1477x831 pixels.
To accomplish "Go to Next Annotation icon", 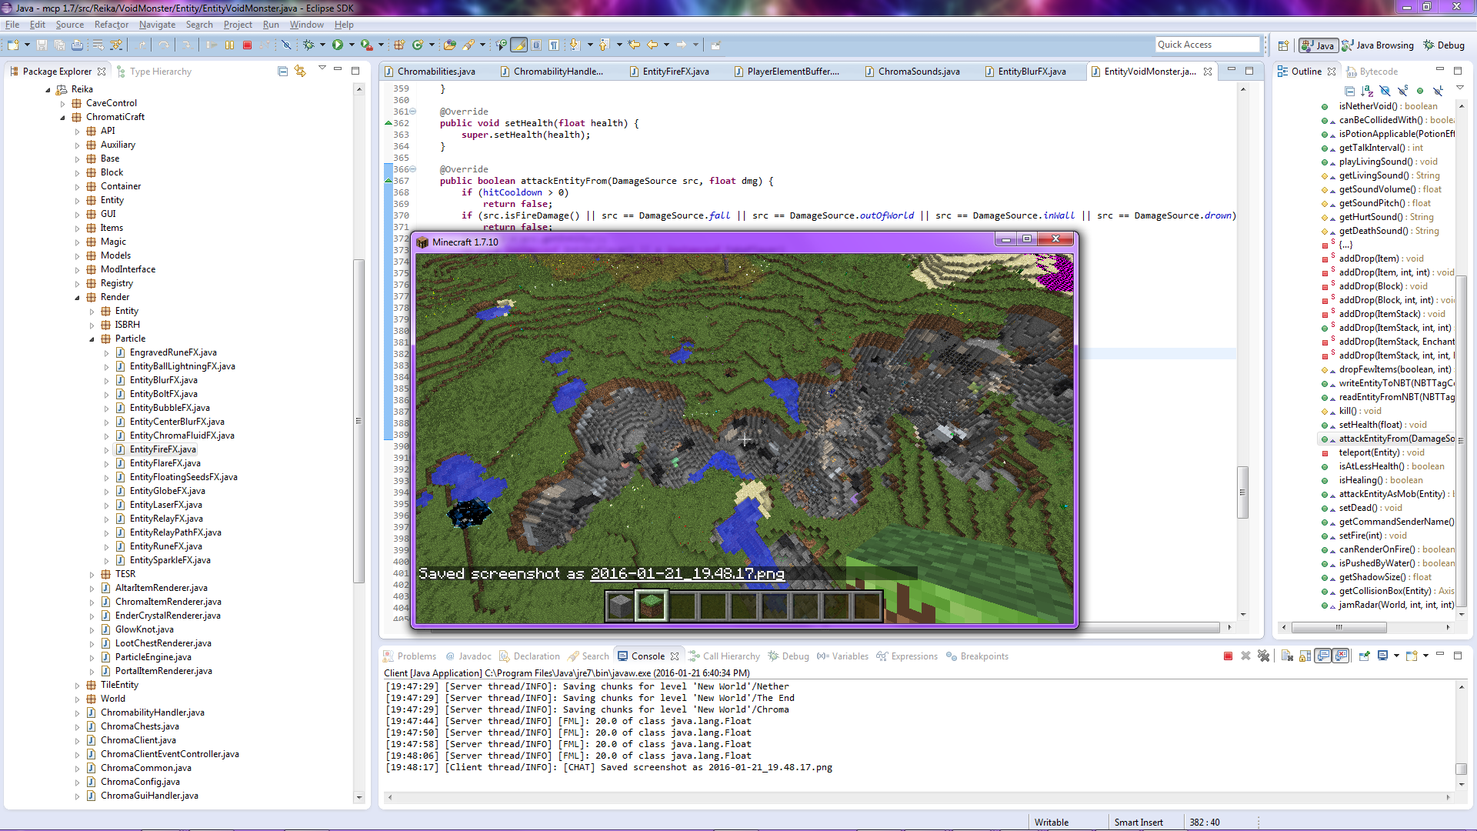I will click(575, 45).
